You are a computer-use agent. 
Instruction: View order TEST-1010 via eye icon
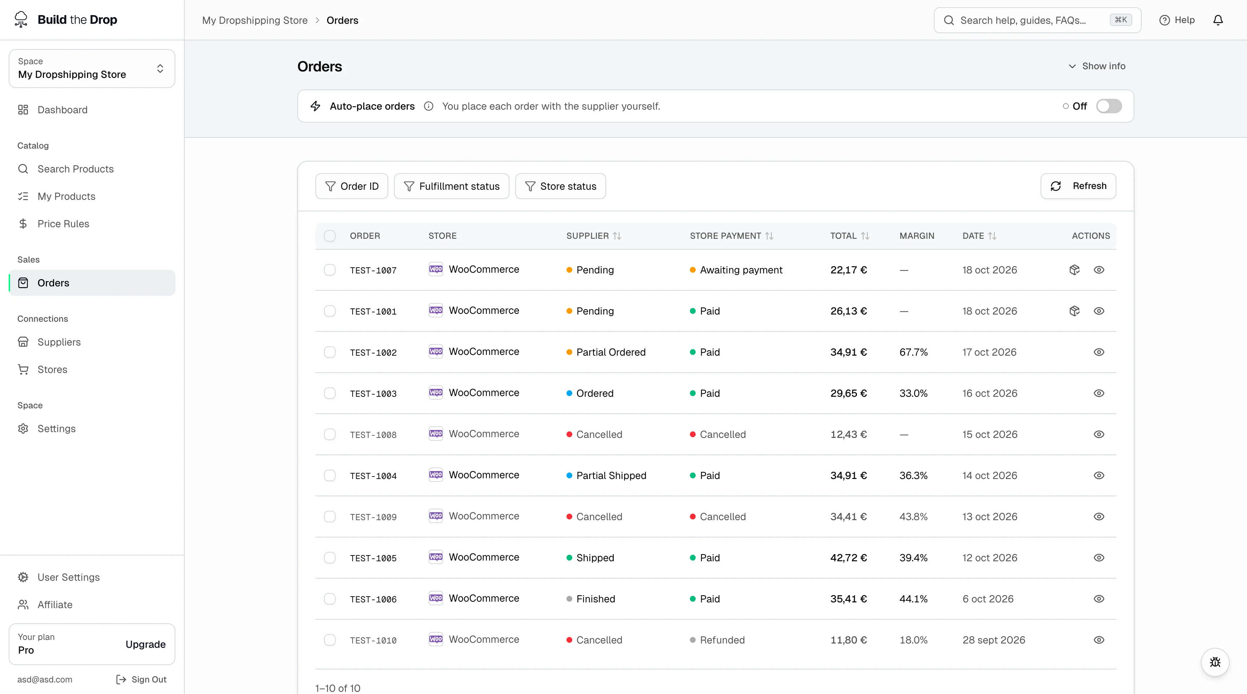click(x=1099, y=640)
